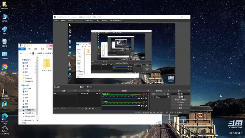Image resolution: width=245 pixels, height=138 pixels.
Task: Select WeGame desktop icon
Action: tap(5, 94)
